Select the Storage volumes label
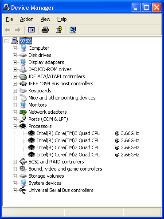Screen dimensions: 164x219 (46, 176)
